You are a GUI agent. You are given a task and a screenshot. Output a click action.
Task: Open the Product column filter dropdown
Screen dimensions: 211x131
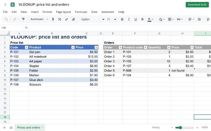(73, 47)
